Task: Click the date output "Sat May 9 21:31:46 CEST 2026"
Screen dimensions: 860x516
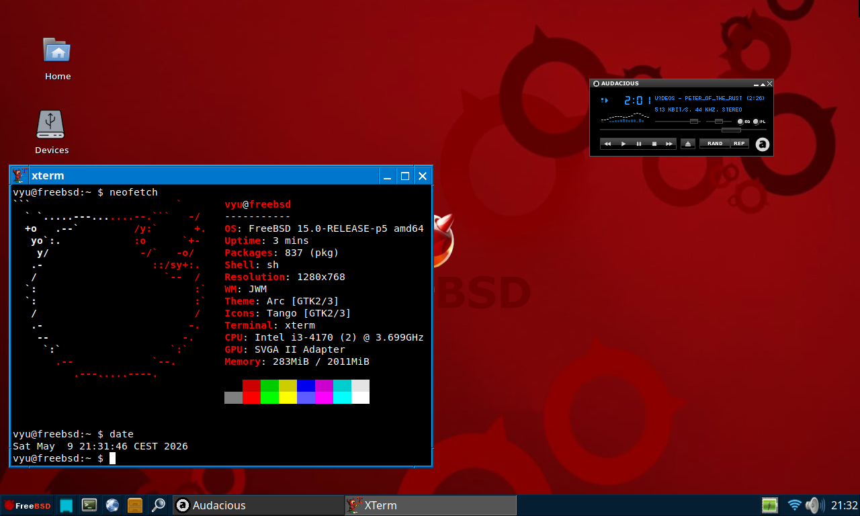Action: pos(100,446)
